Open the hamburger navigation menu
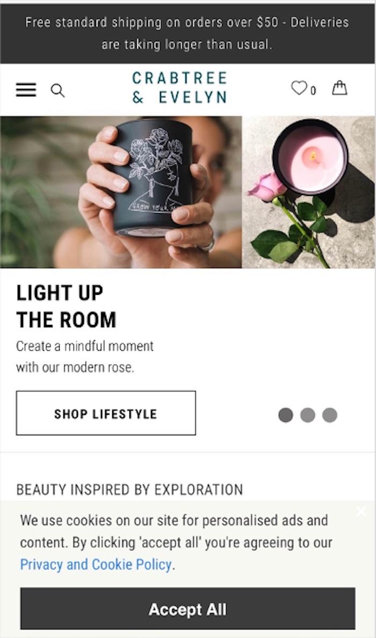Viewport: 376px width, 638px height. click(x=26, y=89)
